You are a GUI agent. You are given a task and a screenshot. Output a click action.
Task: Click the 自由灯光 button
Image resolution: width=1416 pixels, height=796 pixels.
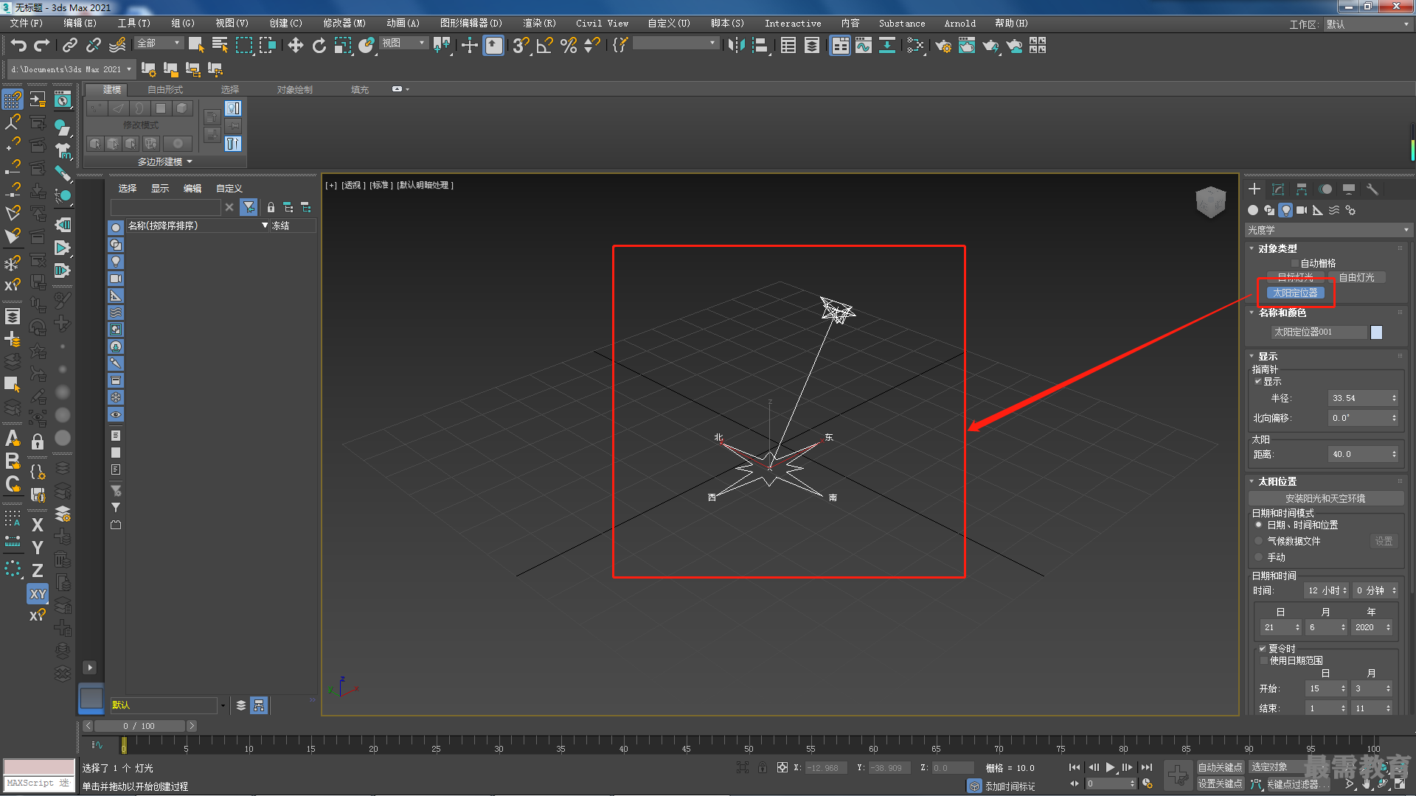(x=1356, y=277)
